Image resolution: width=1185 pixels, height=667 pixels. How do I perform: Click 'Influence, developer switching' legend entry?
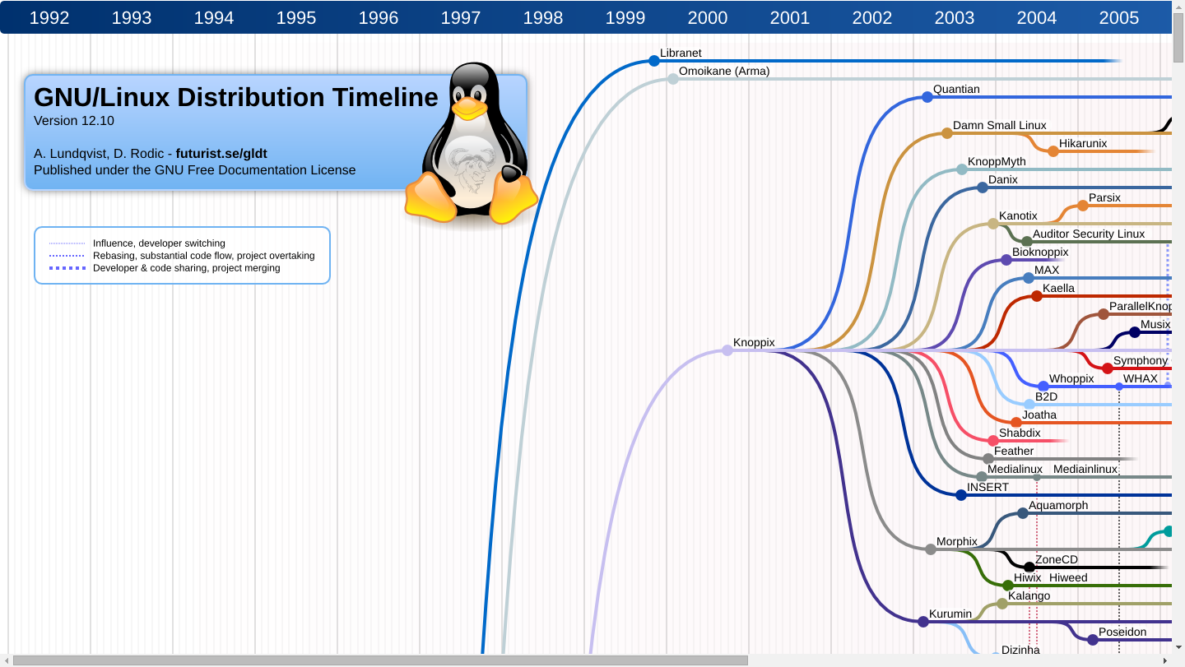coord(159,243)
